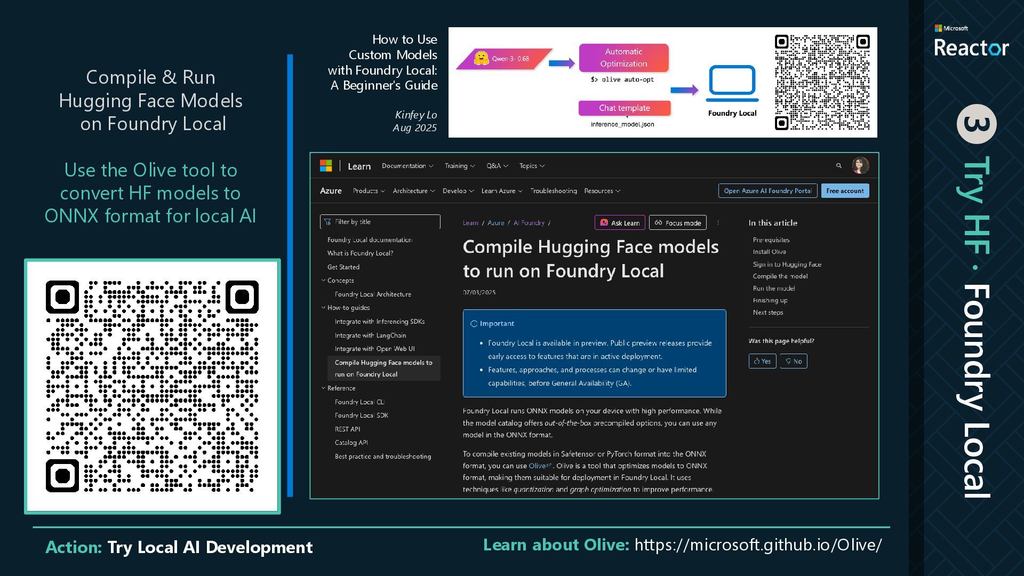Jump to Install Olive section

[769, 252]
